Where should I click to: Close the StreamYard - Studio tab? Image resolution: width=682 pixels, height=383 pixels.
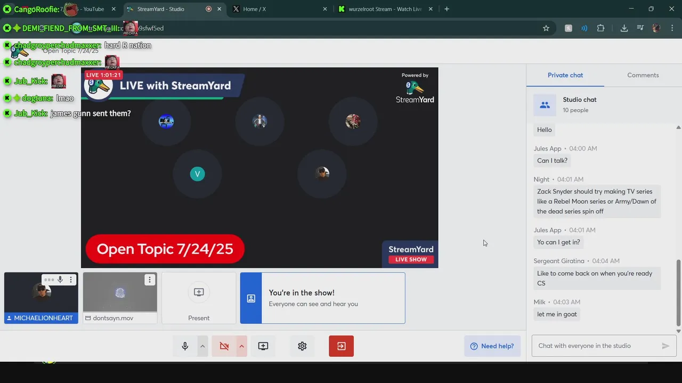pyautogui.click(x=219, y=9)
